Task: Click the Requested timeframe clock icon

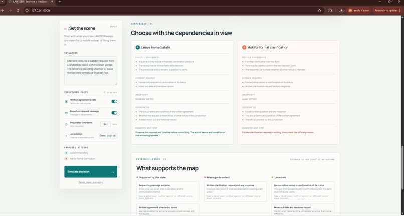Action: tap(66, 124)
